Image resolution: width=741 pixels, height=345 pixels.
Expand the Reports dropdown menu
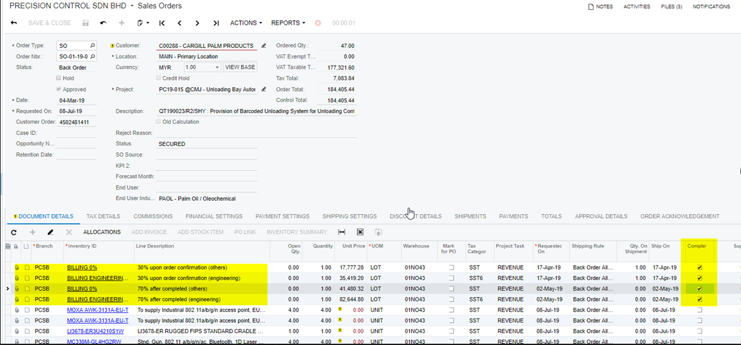pyautogui.click(x=288, y=23)
